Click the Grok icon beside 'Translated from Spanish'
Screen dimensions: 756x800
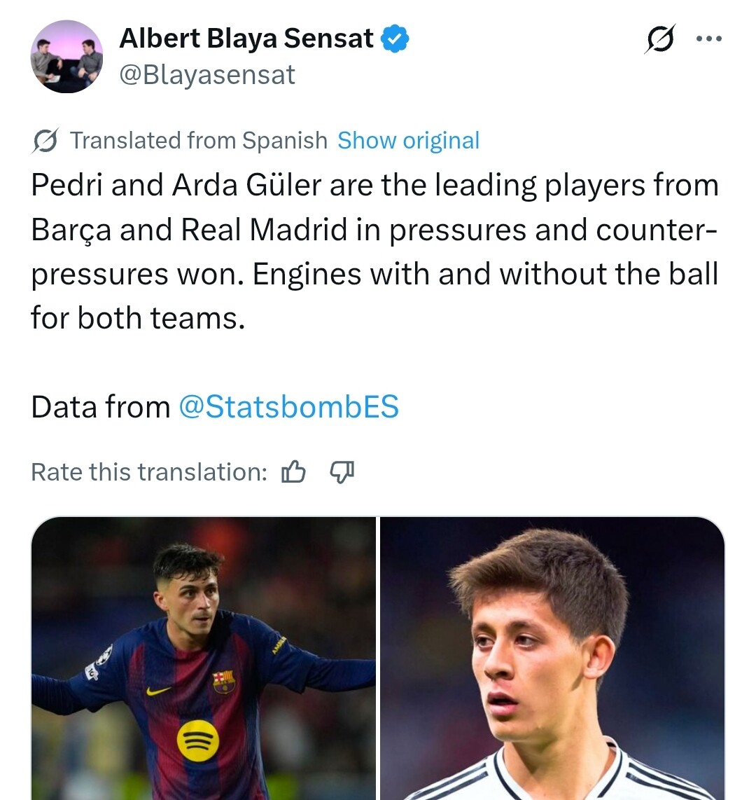tap(45, 141)
